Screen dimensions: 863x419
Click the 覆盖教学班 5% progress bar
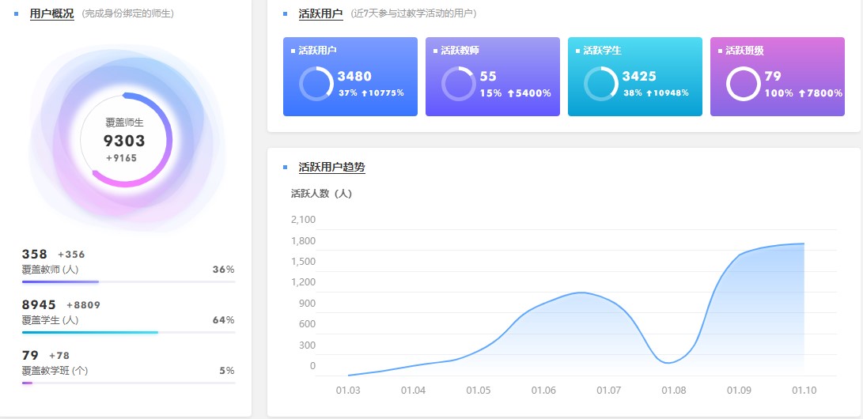click(128, 383)
